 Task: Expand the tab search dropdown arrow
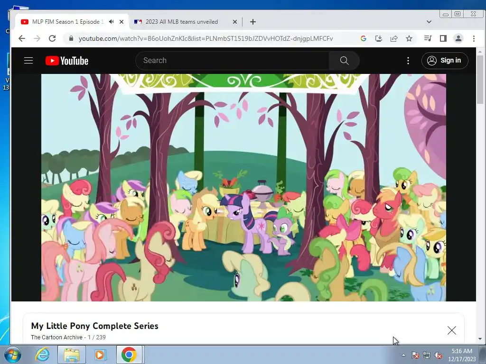coord(429,22)
